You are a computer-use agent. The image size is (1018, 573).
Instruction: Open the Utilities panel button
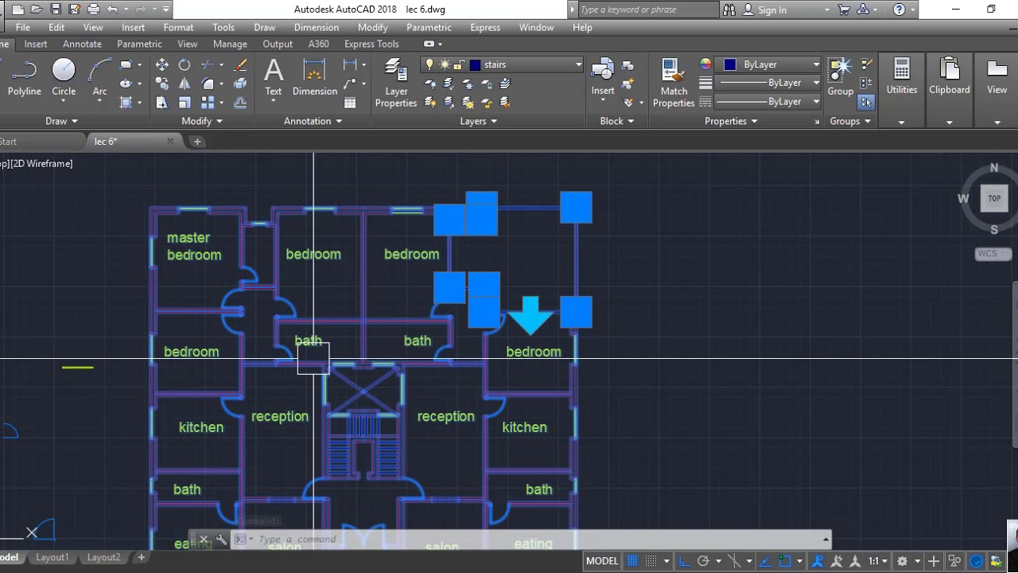click(x=901, y=88)
